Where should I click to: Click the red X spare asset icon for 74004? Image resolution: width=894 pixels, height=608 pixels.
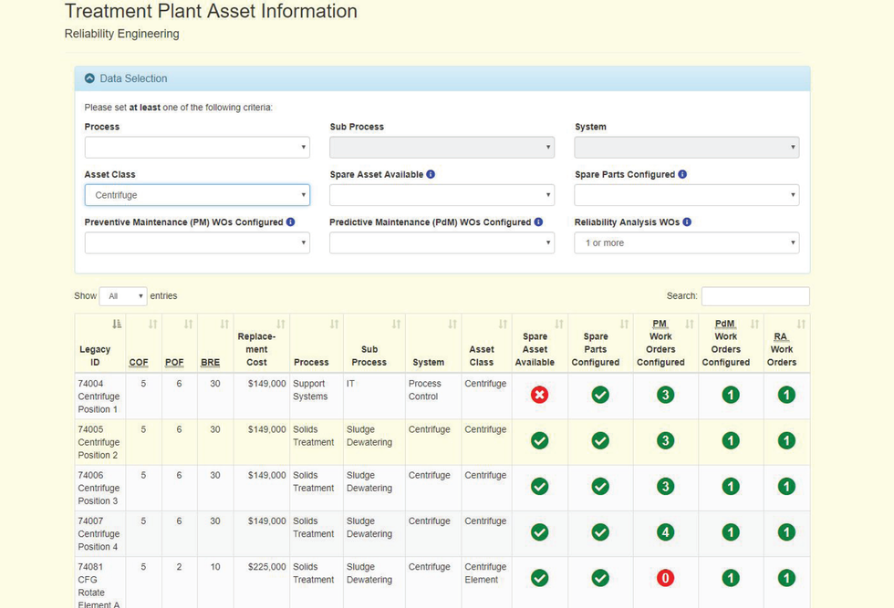pos(538,396)
